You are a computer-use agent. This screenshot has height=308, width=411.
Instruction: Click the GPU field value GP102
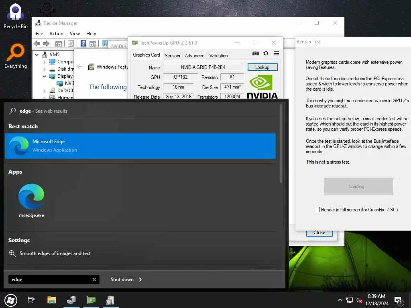point(181,77)
